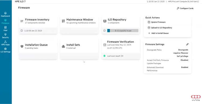Select the Firmware sidebar icon
The image size is (202, 104).
(x=5, y=20)
